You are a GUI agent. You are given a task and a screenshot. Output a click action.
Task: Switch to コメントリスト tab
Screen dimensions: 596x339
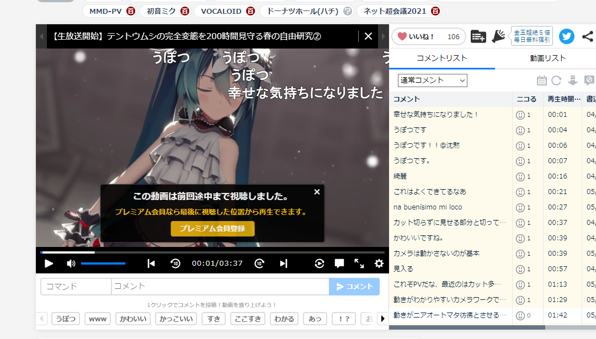(441, 58)
